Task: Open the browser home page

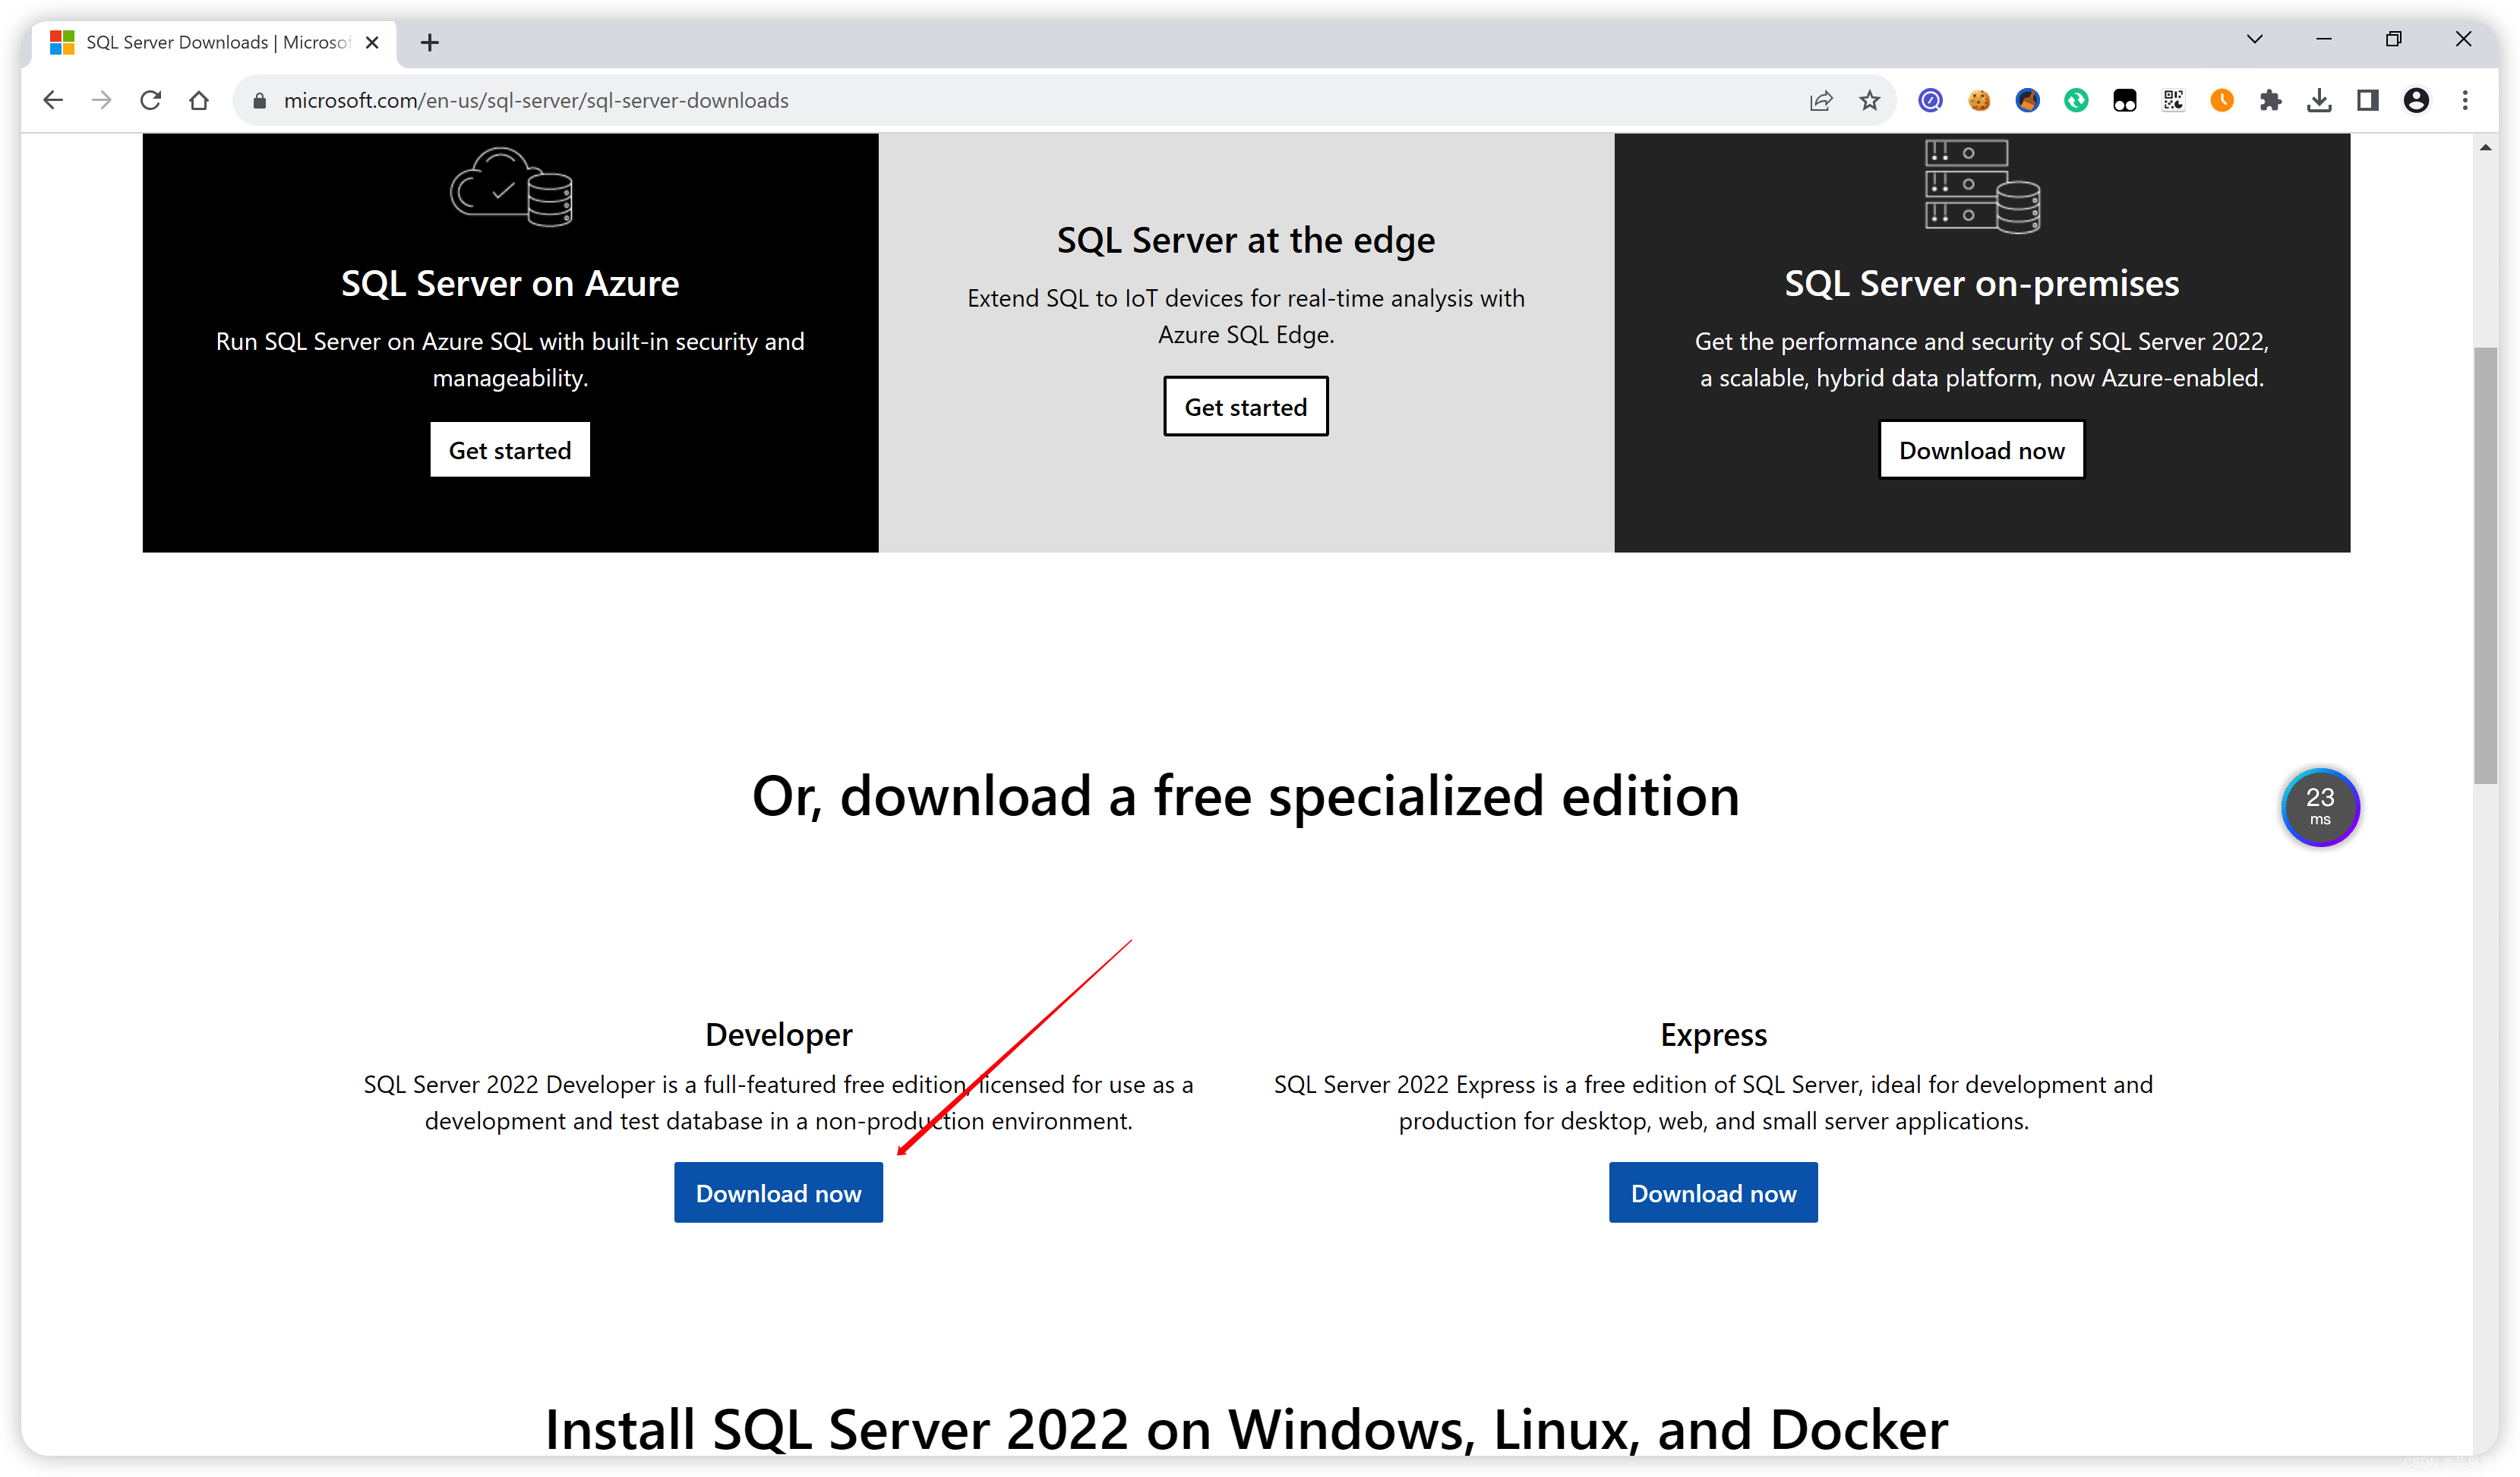Action: (199, 100)
